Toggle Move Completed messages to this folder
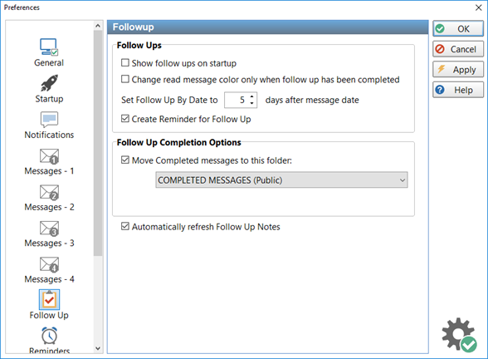488x359 pixels. [x=125, y=160]
